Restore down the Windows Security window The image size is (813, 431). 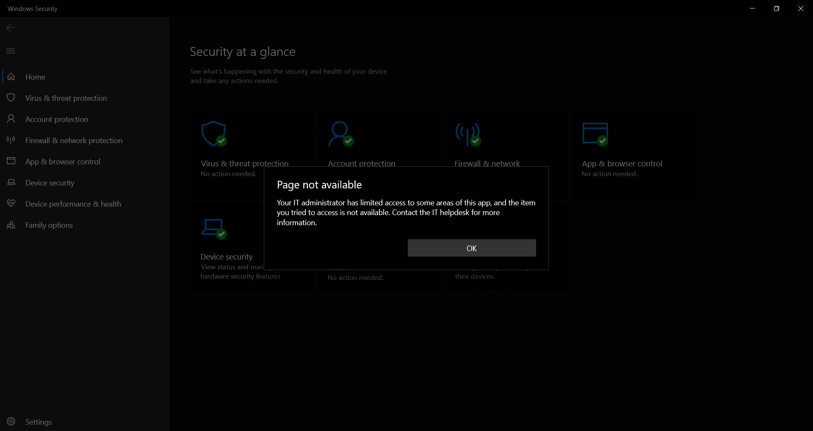(x=777, y=8)
